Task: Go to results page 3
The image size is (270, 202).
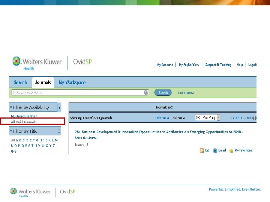Action: pyautogui.click(x=236, y=118)
